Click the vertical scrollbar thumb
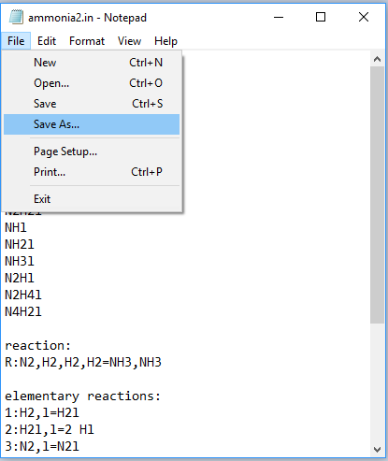The height and width of the screenshot is (461, 388). pos(377,194)
